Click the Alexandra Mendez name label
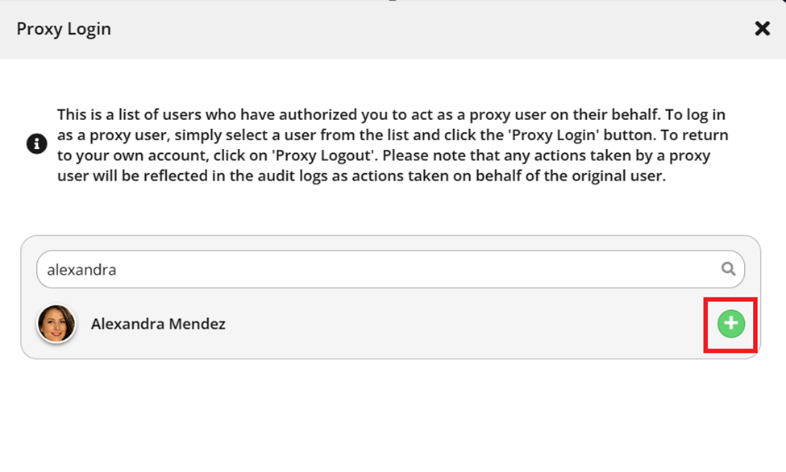786x472 pixels. [158, 324]
